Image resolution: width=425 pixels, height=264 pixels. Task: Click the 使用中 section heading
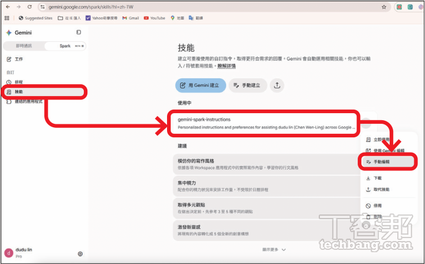coord(184,103)
